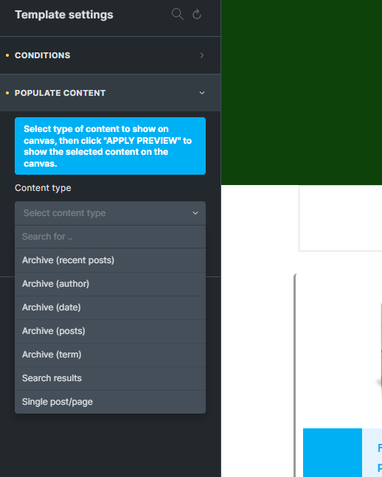The width and height of the screenshot is (382, 477).
Task: Click the search icon in Template settings
Action: pyautogui.click(x=178, y=14)
